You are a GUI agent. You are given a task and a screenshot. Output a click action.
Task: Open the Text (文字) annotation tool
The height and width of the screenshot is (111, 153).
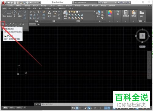[x=49, y=14]
